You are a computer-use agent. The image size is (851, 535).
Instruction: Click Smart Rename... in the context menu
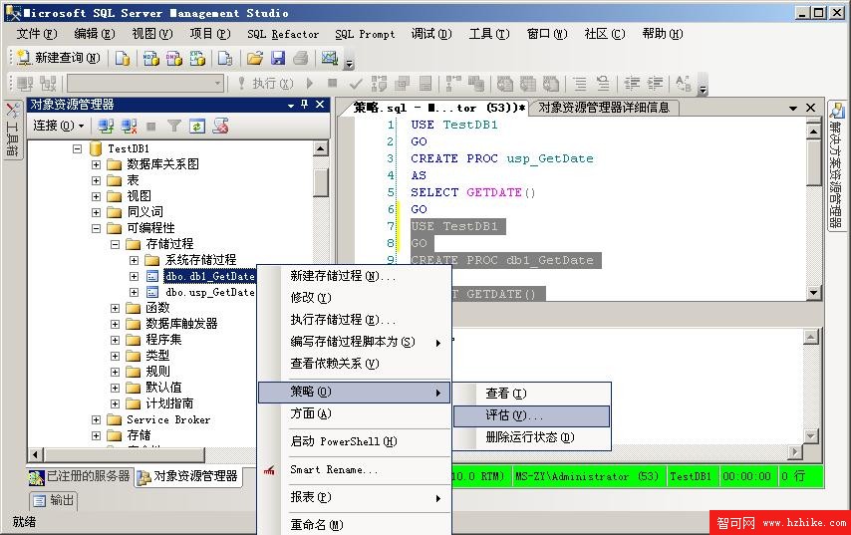tap(354, 470)
